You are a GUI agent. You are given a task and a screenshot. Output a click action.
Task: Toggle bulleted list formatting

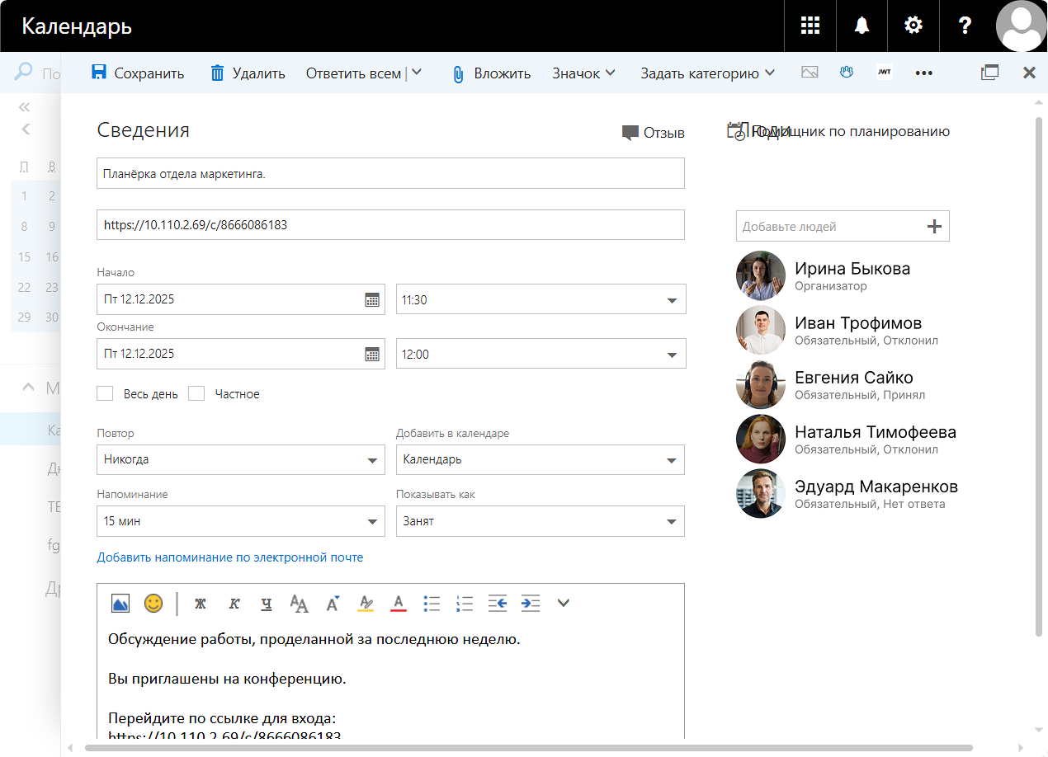(432, 604)
